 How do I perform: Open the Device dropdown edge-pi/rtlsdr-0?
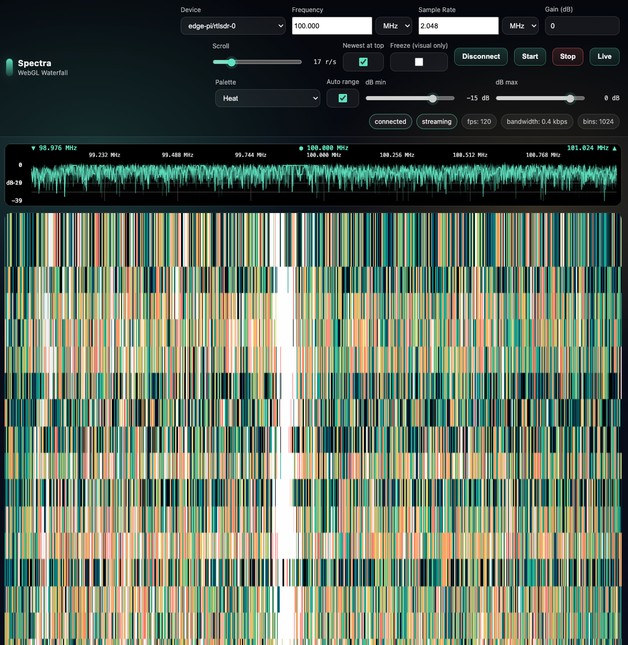pyautogui.click(x=233, y=26)
